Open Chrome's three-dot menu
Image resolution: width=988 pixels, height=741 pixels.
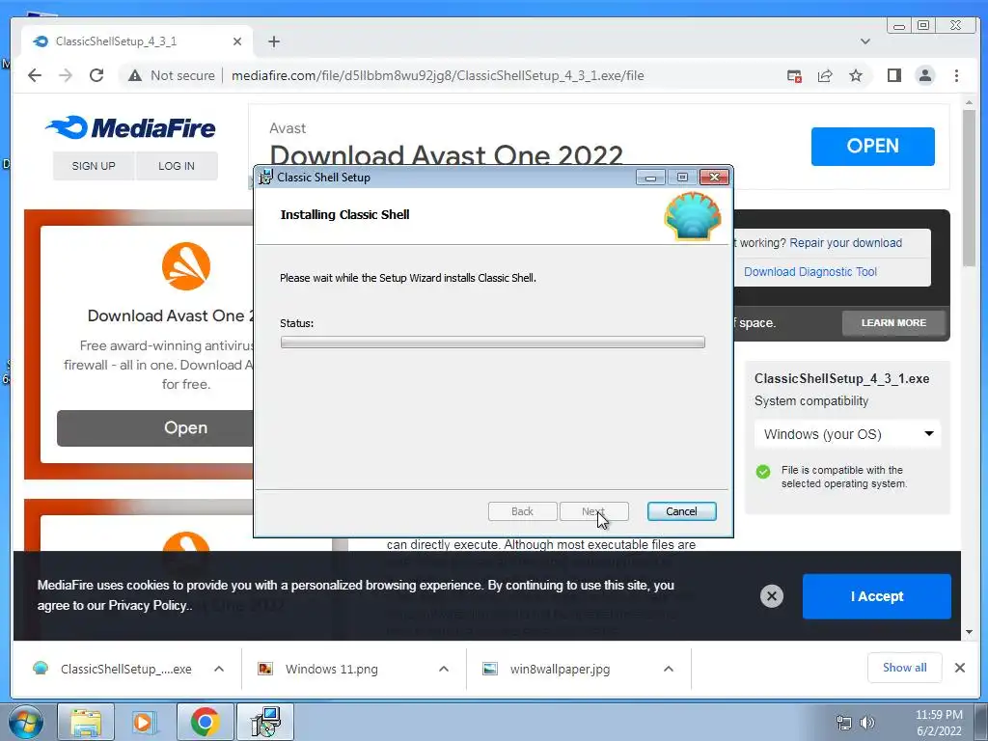coord(956,75)
